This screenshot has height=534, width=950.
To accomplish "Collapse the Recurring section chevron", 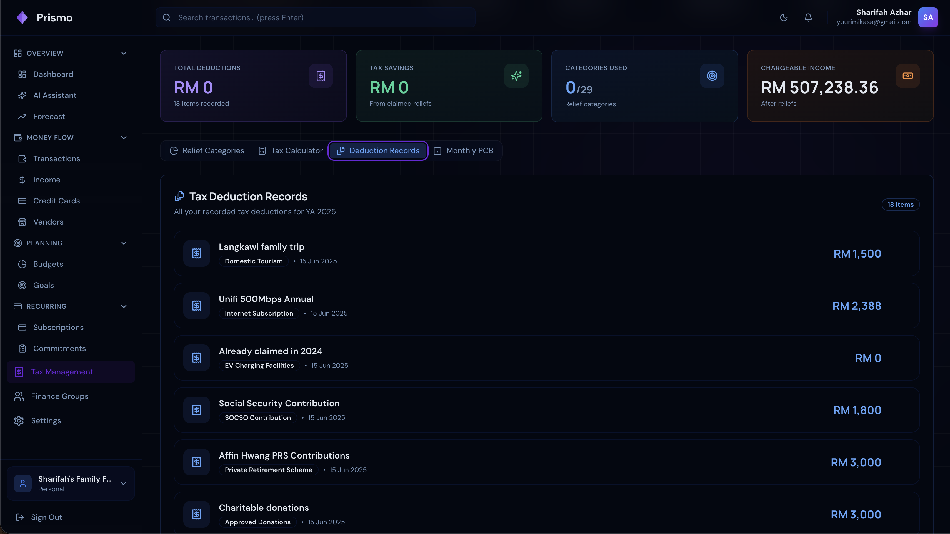I will (x=124, y=306).
